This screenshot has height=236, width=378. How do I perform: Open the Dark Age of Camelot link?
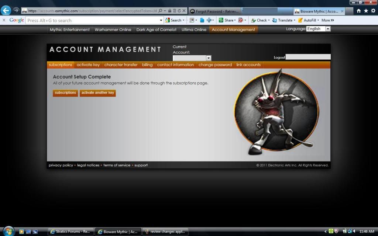tap(156, 29)
